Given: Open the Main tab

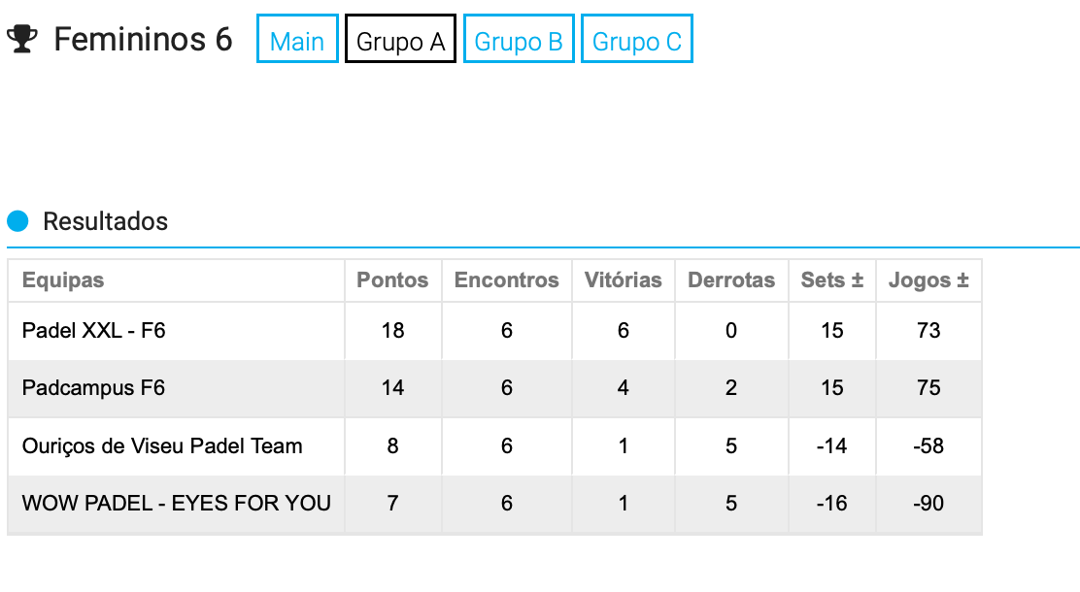Looking at the screenshot, I should (297, 39).
